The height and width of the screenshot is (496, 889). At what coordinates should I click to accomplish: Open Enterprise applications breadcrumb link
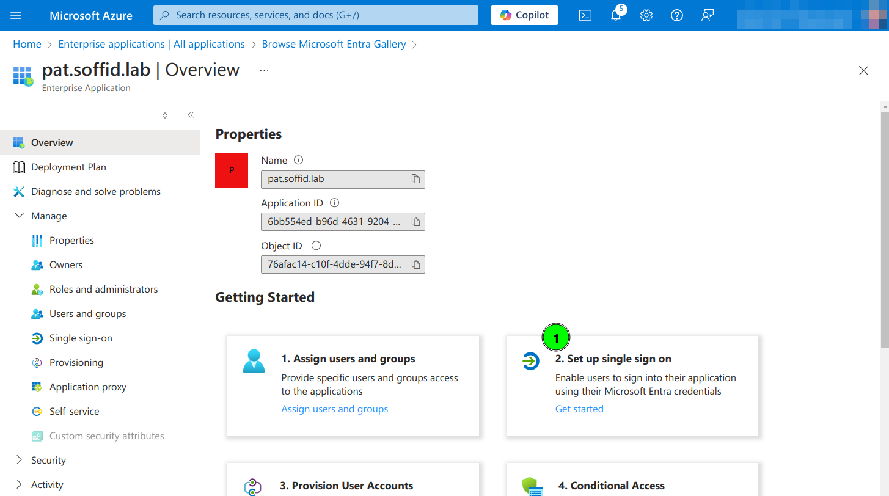point(152,44)
